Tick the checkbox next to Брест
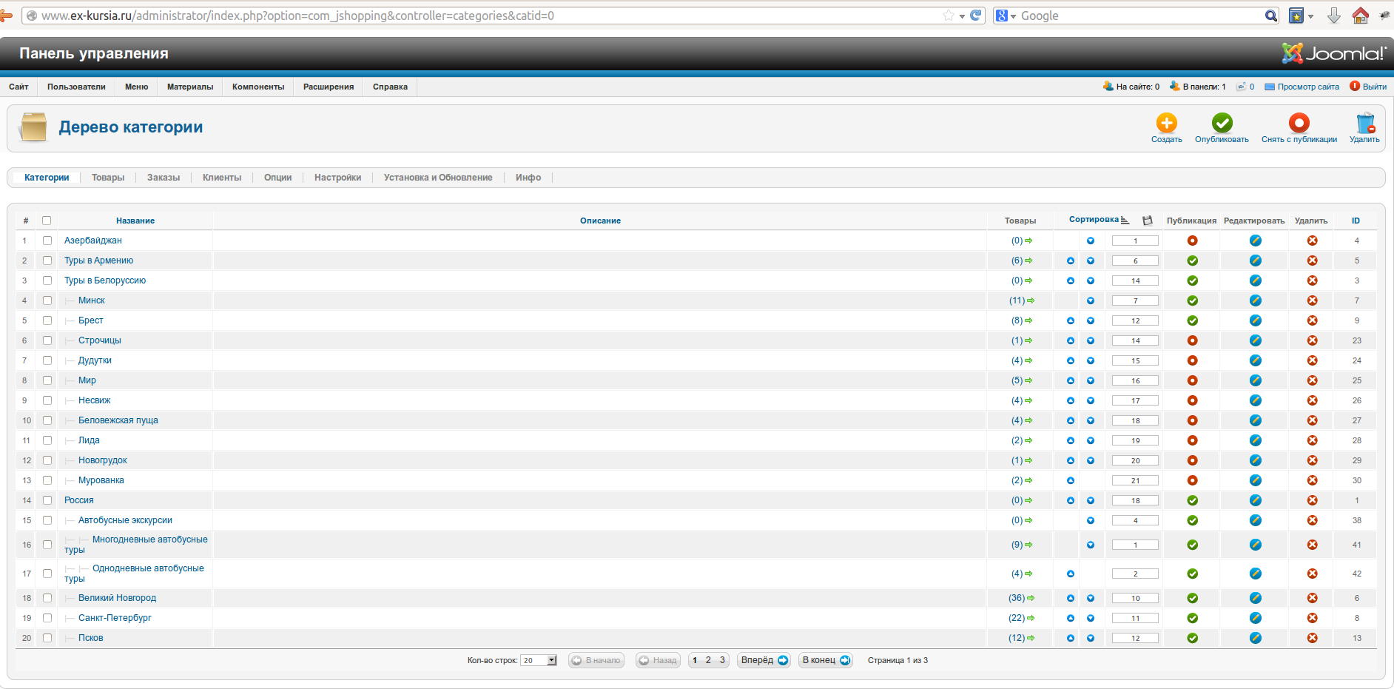 [47, 320]
